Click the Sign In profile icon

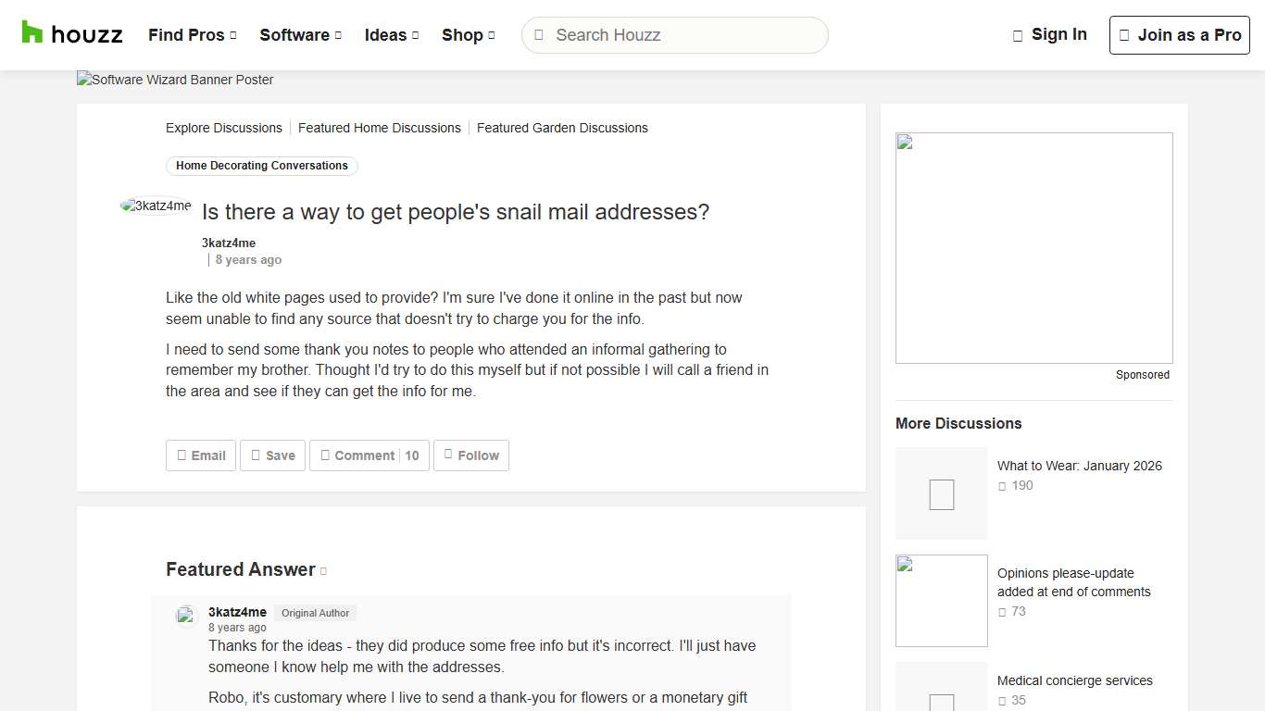[1016, 34]
